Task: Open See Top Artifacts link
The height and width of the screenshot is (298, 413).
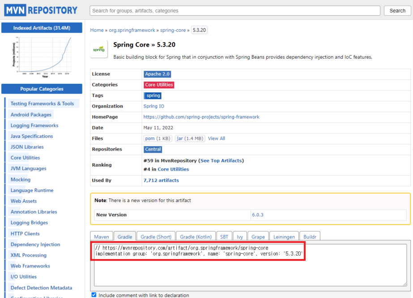Action: [x=221, y=160]
